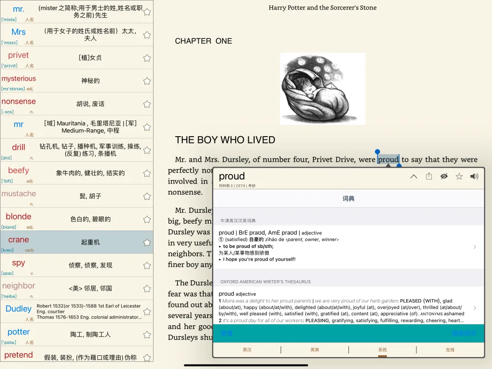Open 'blonde' word entry
The width and height of the screenshot is (492, 369).
[77, 219]
